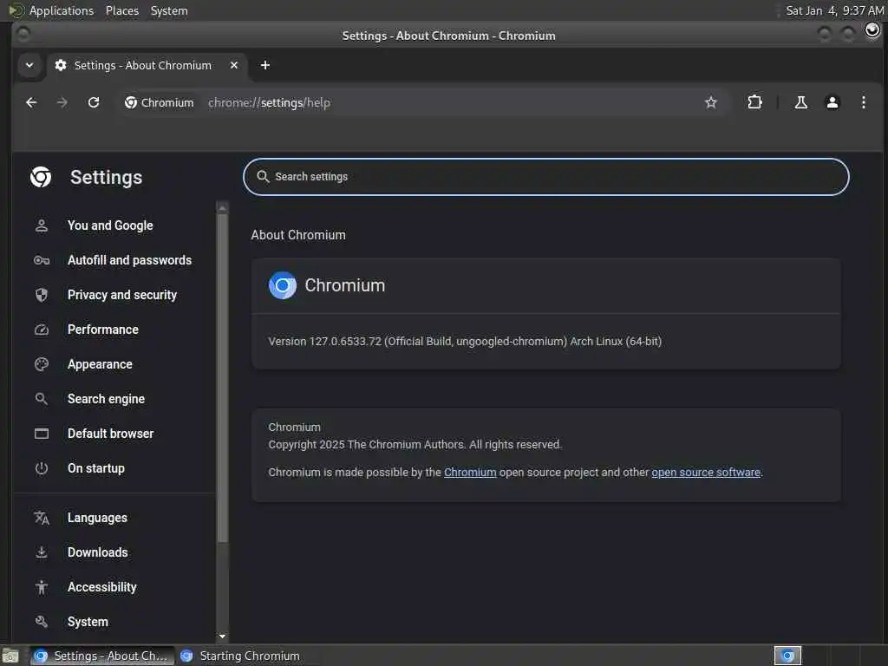Screen dimensions: 888x666
Task: Click the copyright 2025 Chromium Authors text
Action: 415,445
